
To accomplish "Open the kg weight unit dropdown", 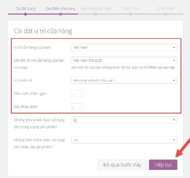I will coord(124,120).
